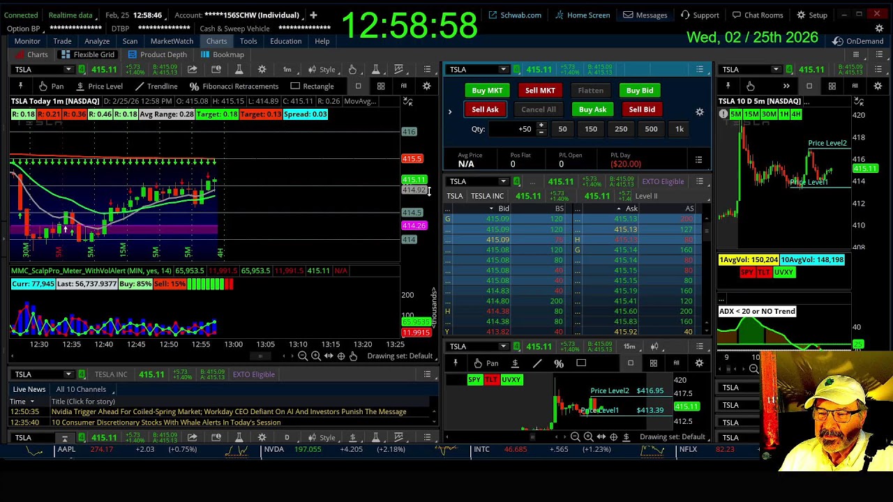This screenshot has height=502, width=893.
Task: Select Pan tool in bottom 15m chart
Action: pyautogui.click(x=486, y=363)
